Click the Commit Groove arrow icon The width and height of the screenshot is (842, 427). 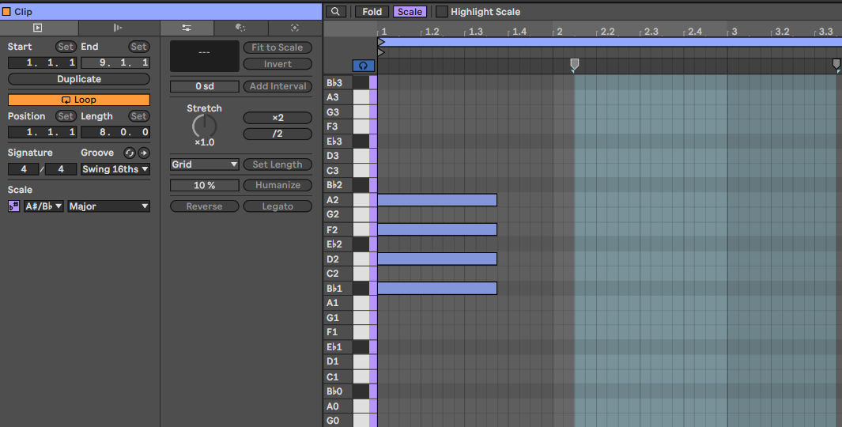[x=144, y=153]
